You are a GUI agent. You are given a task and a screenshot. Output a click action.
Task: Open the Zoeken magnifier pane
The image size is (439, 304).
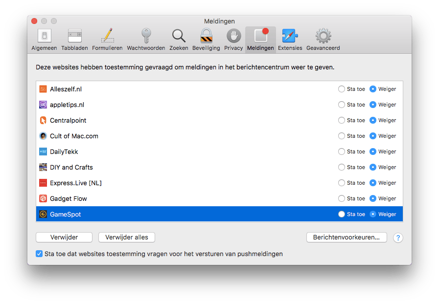179,40
